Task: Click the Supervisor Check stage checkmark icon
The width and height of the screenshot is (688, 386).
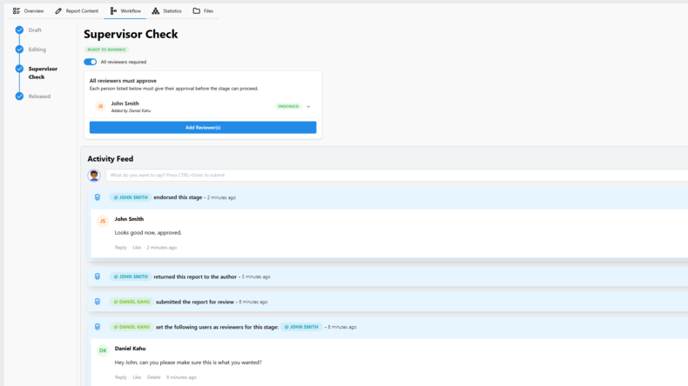Action: click(19, 69)
